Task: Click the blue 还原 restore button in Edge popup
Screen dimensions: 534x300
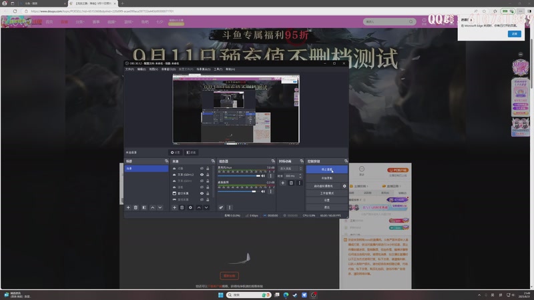Action: (x=514, y=34)
